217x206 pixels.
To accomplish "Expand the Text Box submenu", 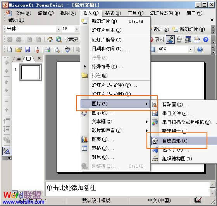I will click(115, 122).
